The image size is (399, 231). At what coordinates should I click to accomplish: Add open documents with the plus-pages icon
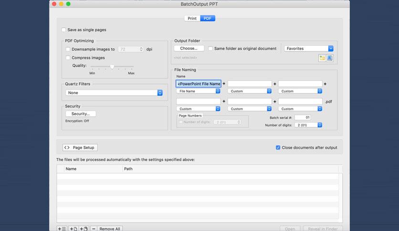[84, 229]
